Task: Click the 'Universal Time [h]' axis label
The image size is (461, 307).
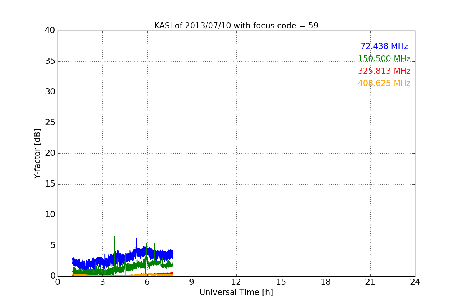Action: click(x=236, y=292)
